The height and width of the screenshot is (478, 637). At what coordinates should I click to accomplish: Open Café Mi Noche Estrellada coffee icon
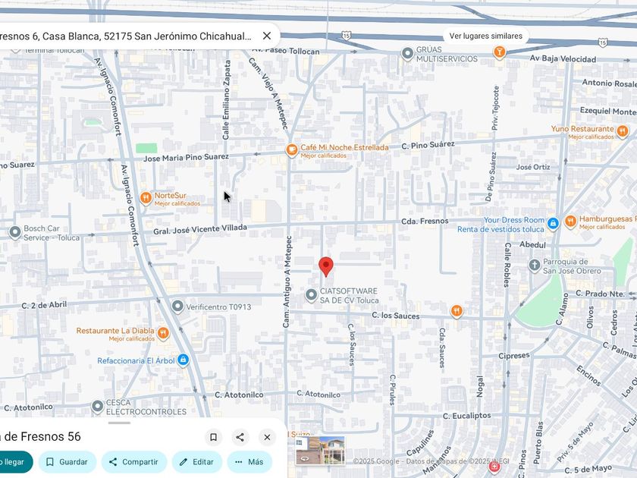pyautogui.click(x=291, y=150)
